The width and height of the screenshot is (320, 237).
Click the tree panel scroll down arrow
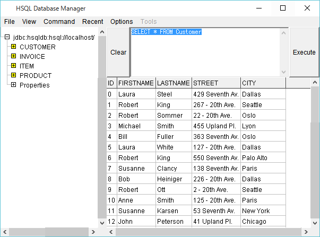tap(102, 223)
